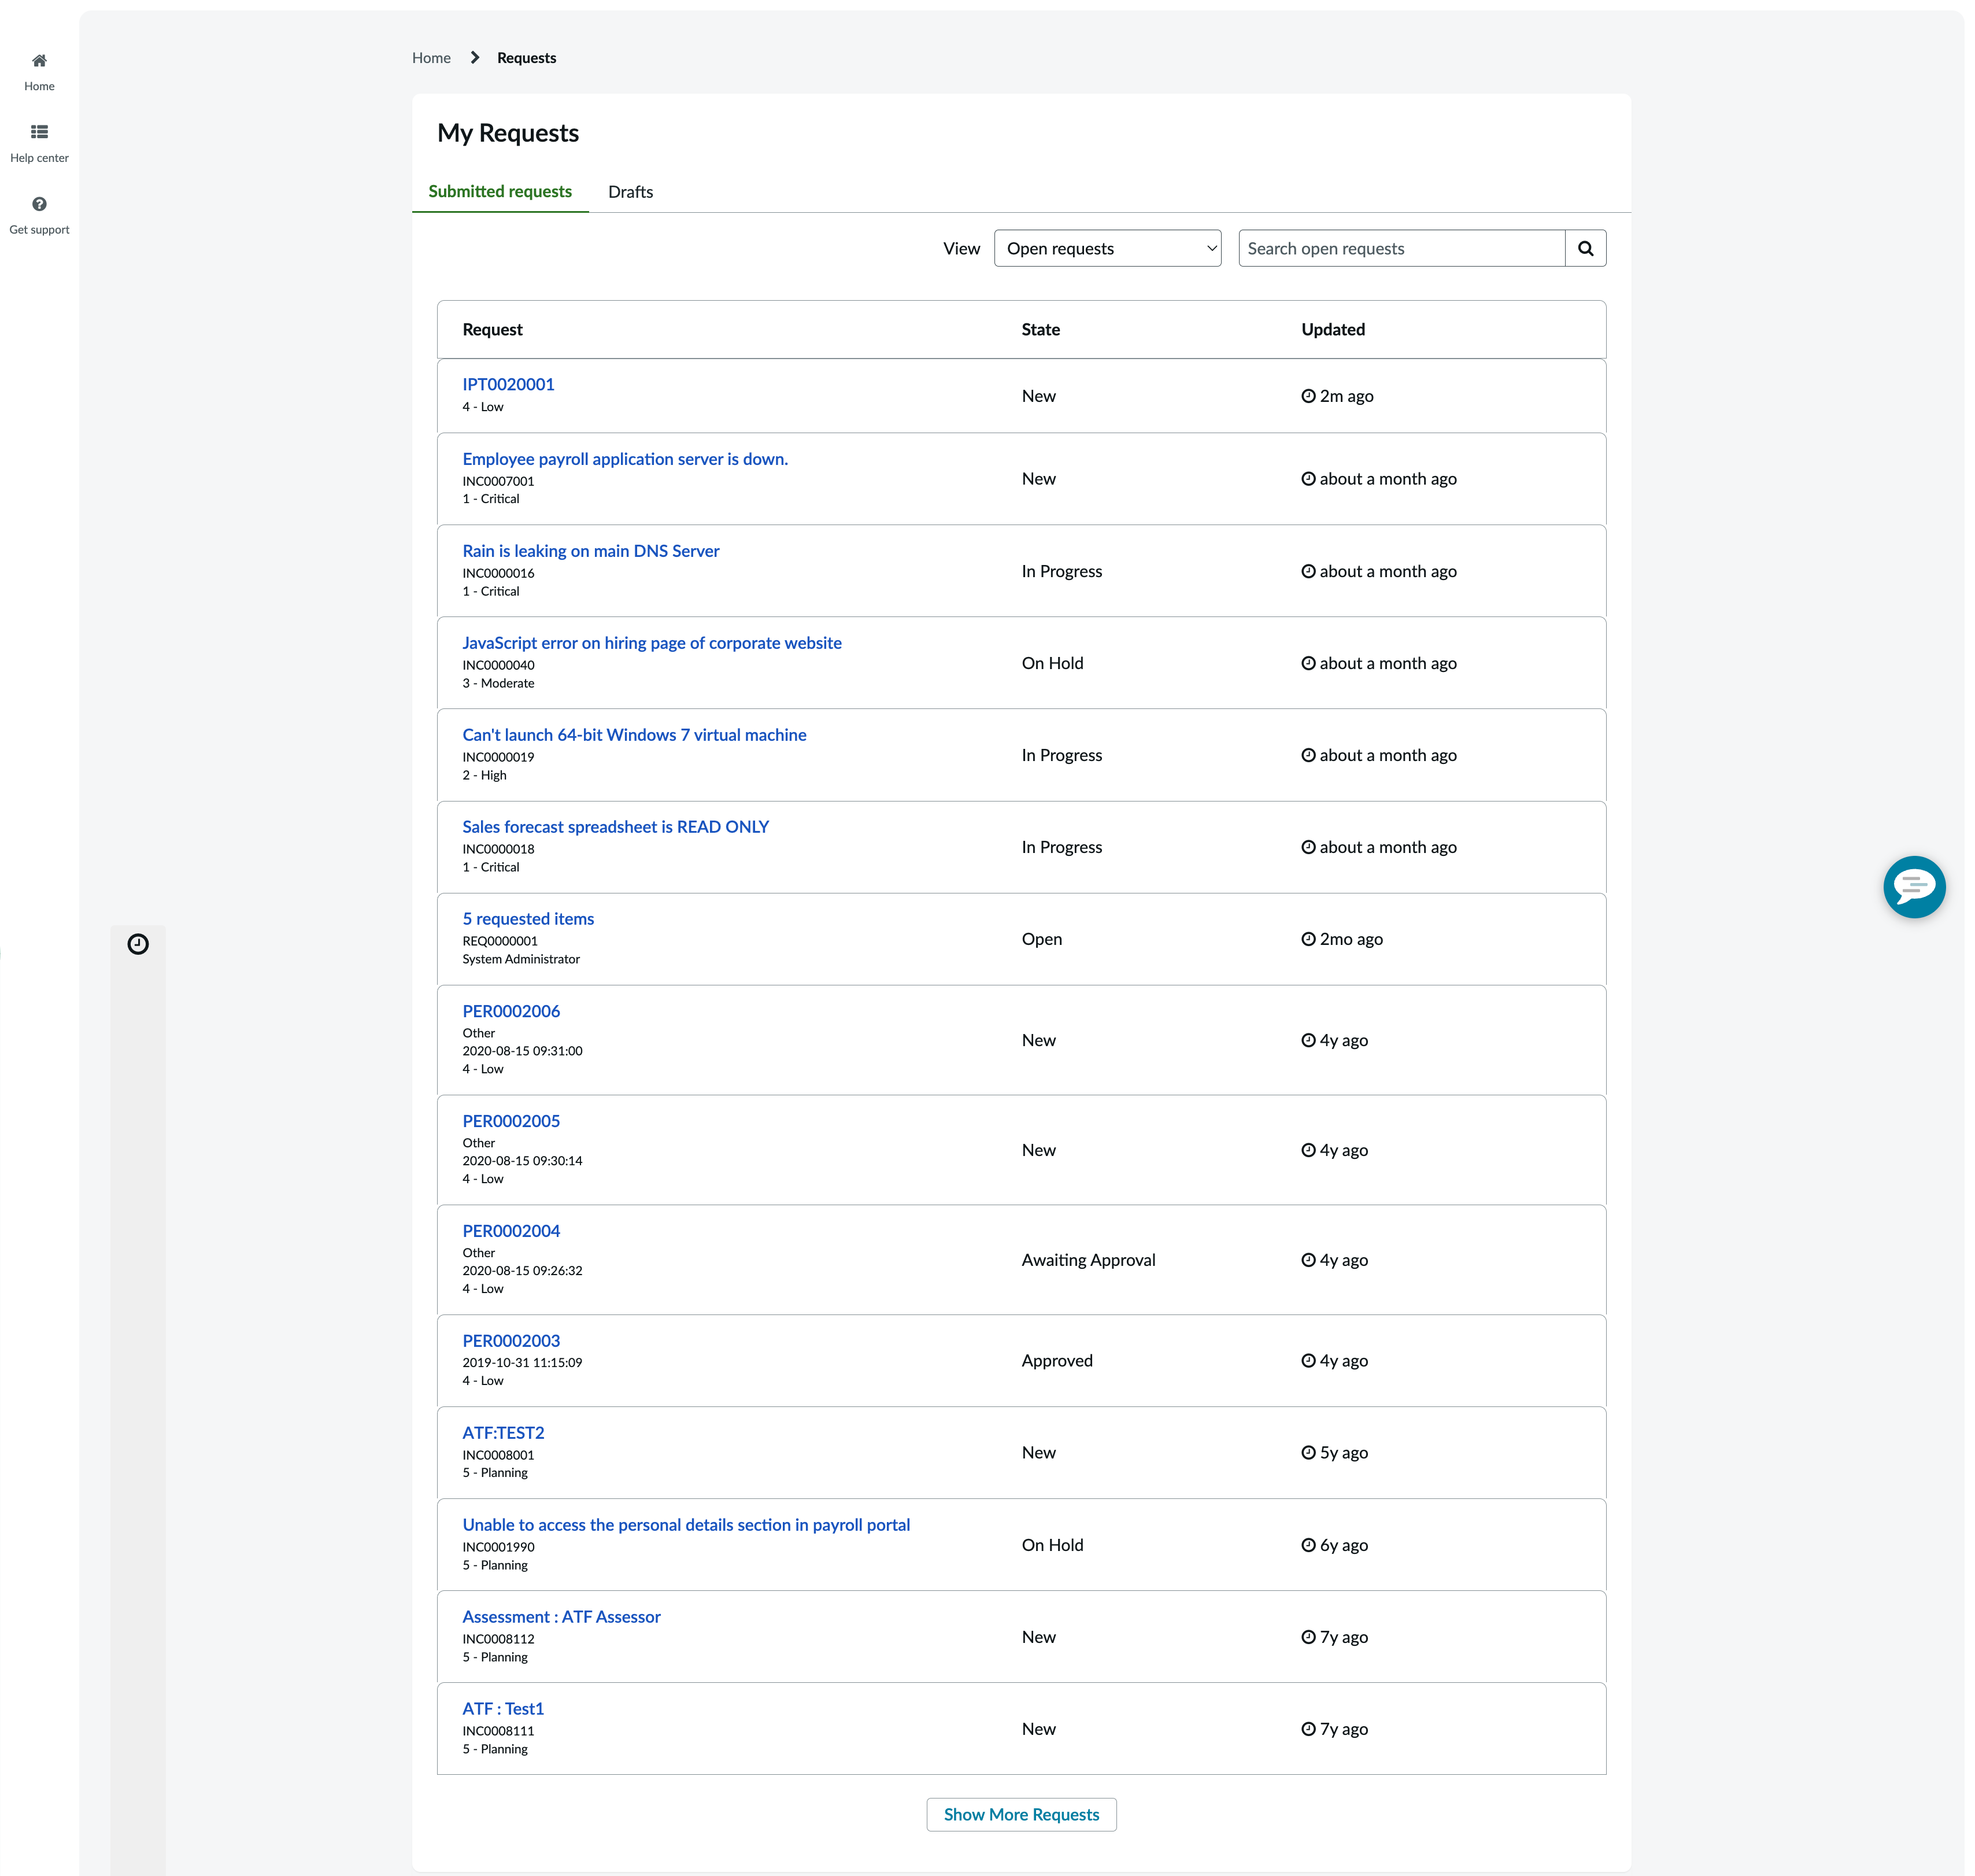Click INC0008112 number text

click(x=498, y=1639)
